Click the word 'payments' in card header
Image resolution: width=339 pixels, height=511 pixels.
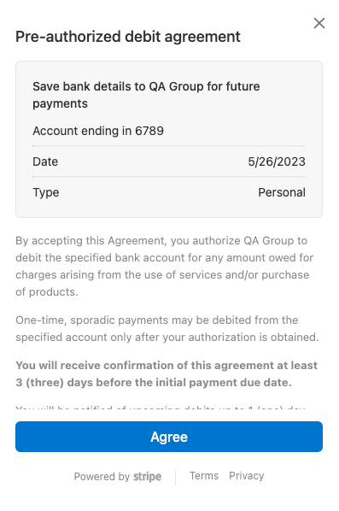point(60,104)
